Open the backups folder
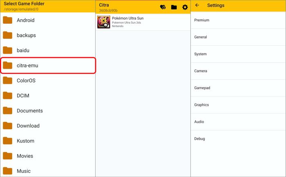 click(x=26, y=35)
